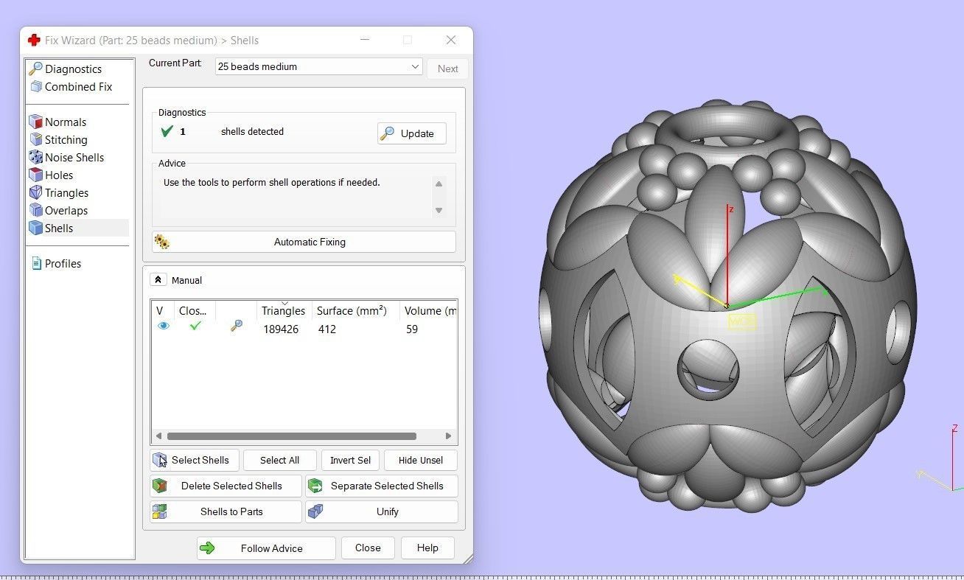Click the Shells cube icon

point(35,228)
